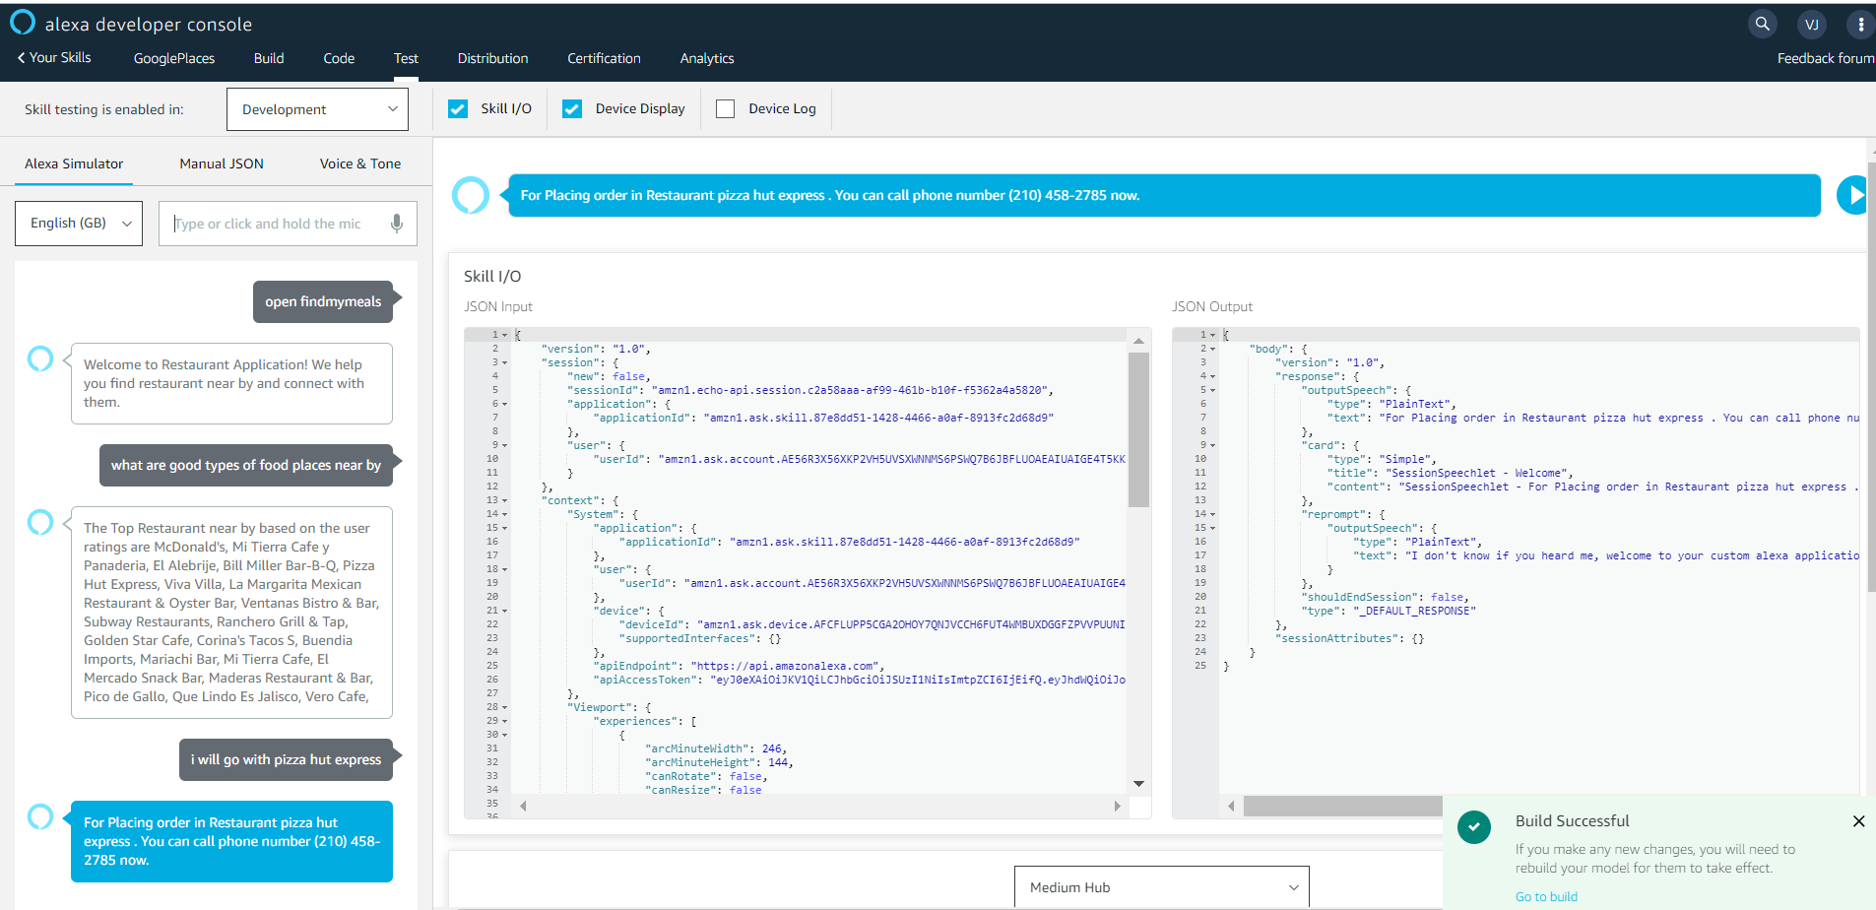Open the Feedback forum link
This screenshot has width=1876, height=910.
point(1826,58)
